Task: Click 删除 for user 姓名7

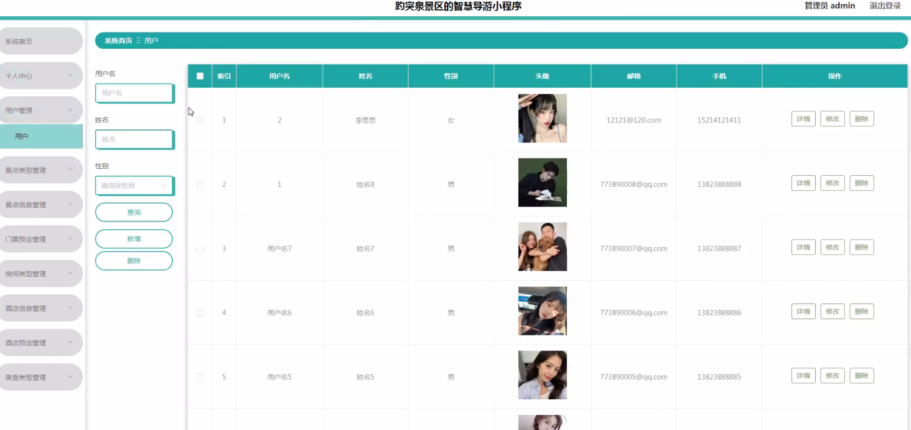Action: pos(862,247)
